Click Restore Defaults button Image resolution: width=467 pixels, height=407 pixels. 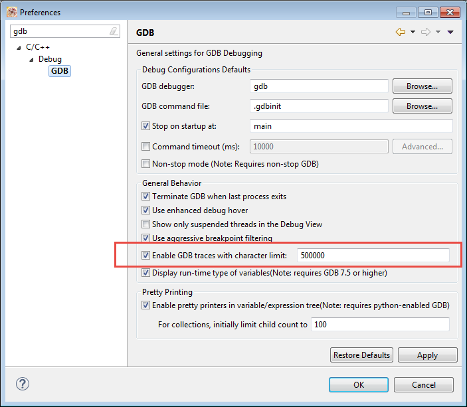(x=361, y=355)
